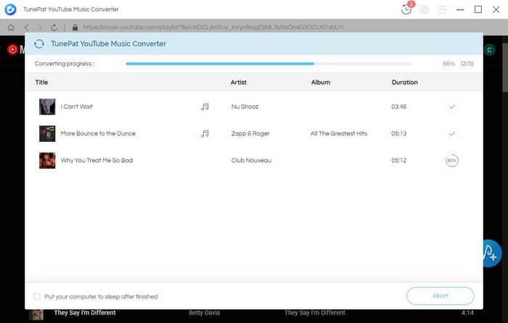Enable sleep after finished checkbox
The height and width of the screenshot is (323, 508).
click(x=37, y=296)
